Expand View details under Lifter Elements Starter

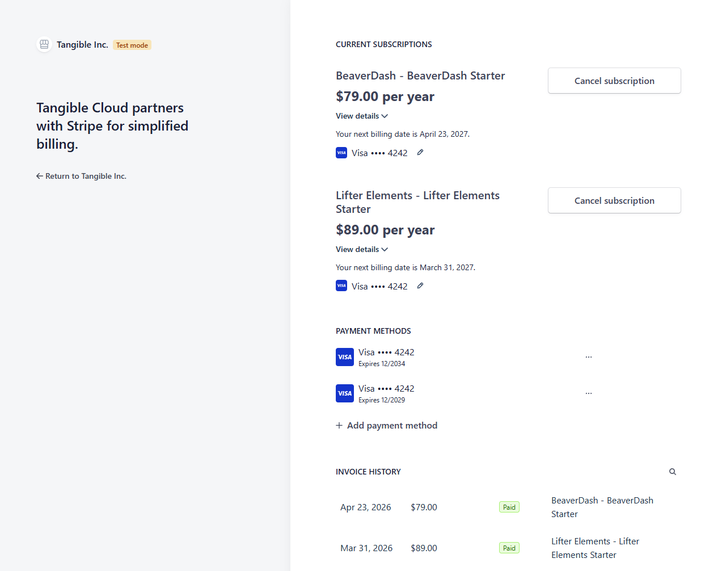[362, 249]
